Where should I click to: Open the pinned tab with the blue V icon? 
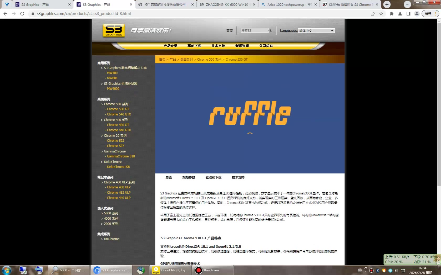click(7, 4)
